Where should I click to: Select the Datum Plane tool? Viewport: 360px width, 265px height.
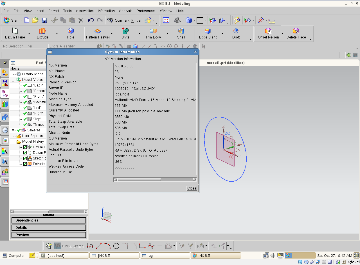coord(15,31)
